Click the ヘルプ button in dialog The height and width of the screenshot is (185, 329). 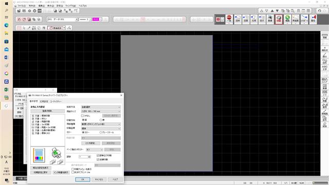pos(115,179)
